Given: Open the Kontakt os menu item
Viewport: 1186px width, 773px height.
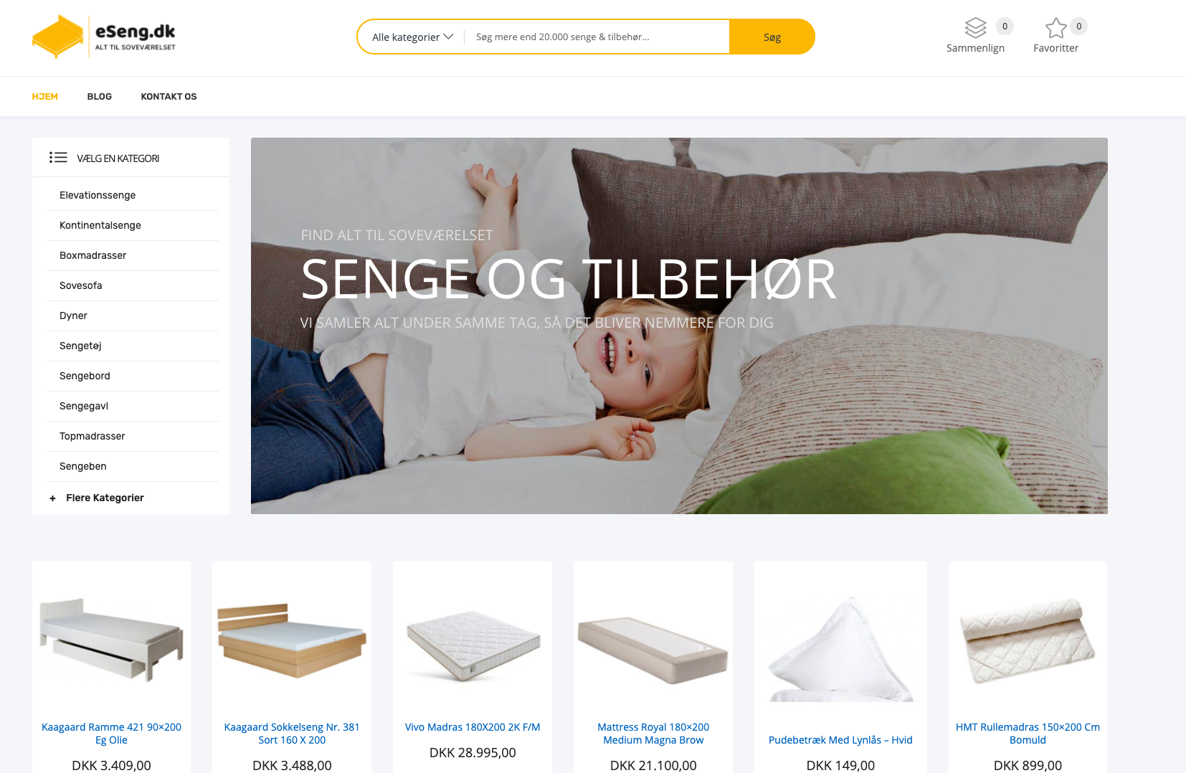Looking at the screenshot, I should (x=169, y=96).
